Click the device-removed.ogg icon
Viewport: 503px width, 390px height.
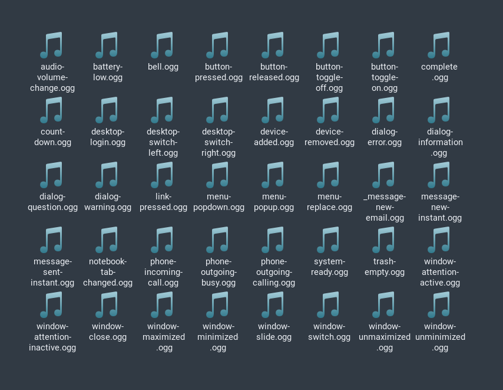[329, 110]
